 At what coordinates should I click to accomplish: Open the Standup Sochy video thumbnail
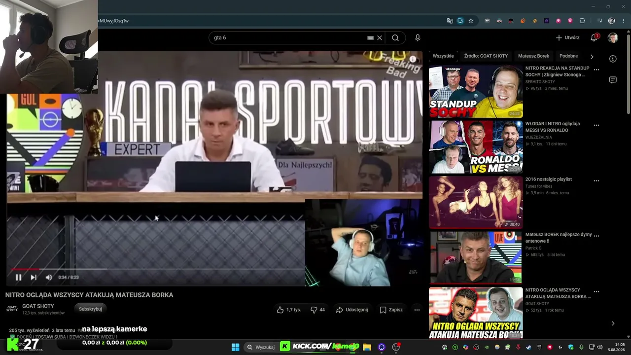pyautogui.click(x=476, y=91)
